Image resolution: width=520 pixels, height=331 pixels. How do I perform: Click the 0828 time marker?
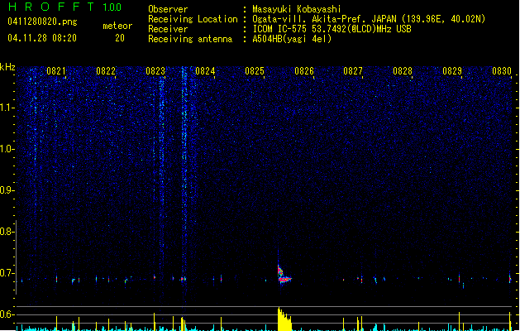[403, 71]
